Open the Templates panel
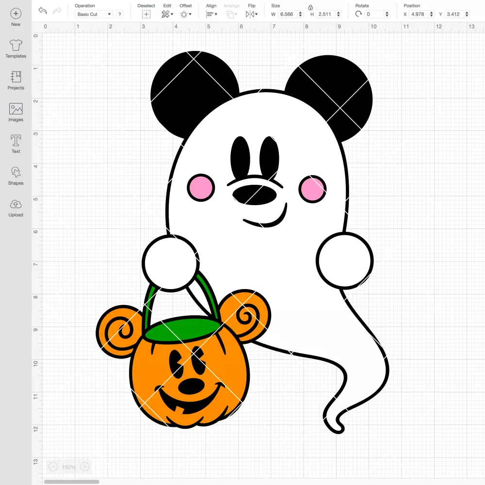This screenshot has width=485, height=485. coord(16,49)
